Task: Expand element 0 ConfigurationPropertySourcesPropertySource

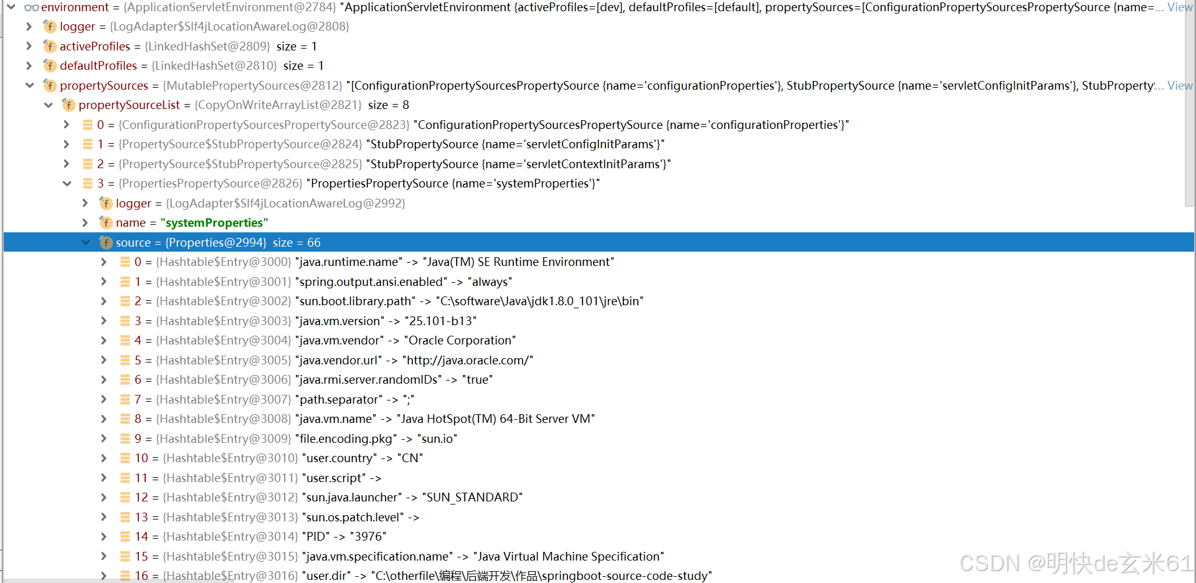Action: click(x=67, y=125)
